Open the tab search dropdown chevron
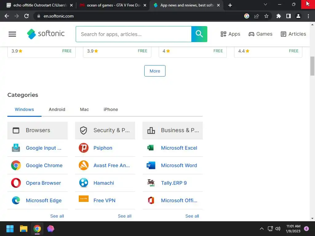The width and height of the screenshot is (315, 236). pyautogui.click(x=265, y=4)
